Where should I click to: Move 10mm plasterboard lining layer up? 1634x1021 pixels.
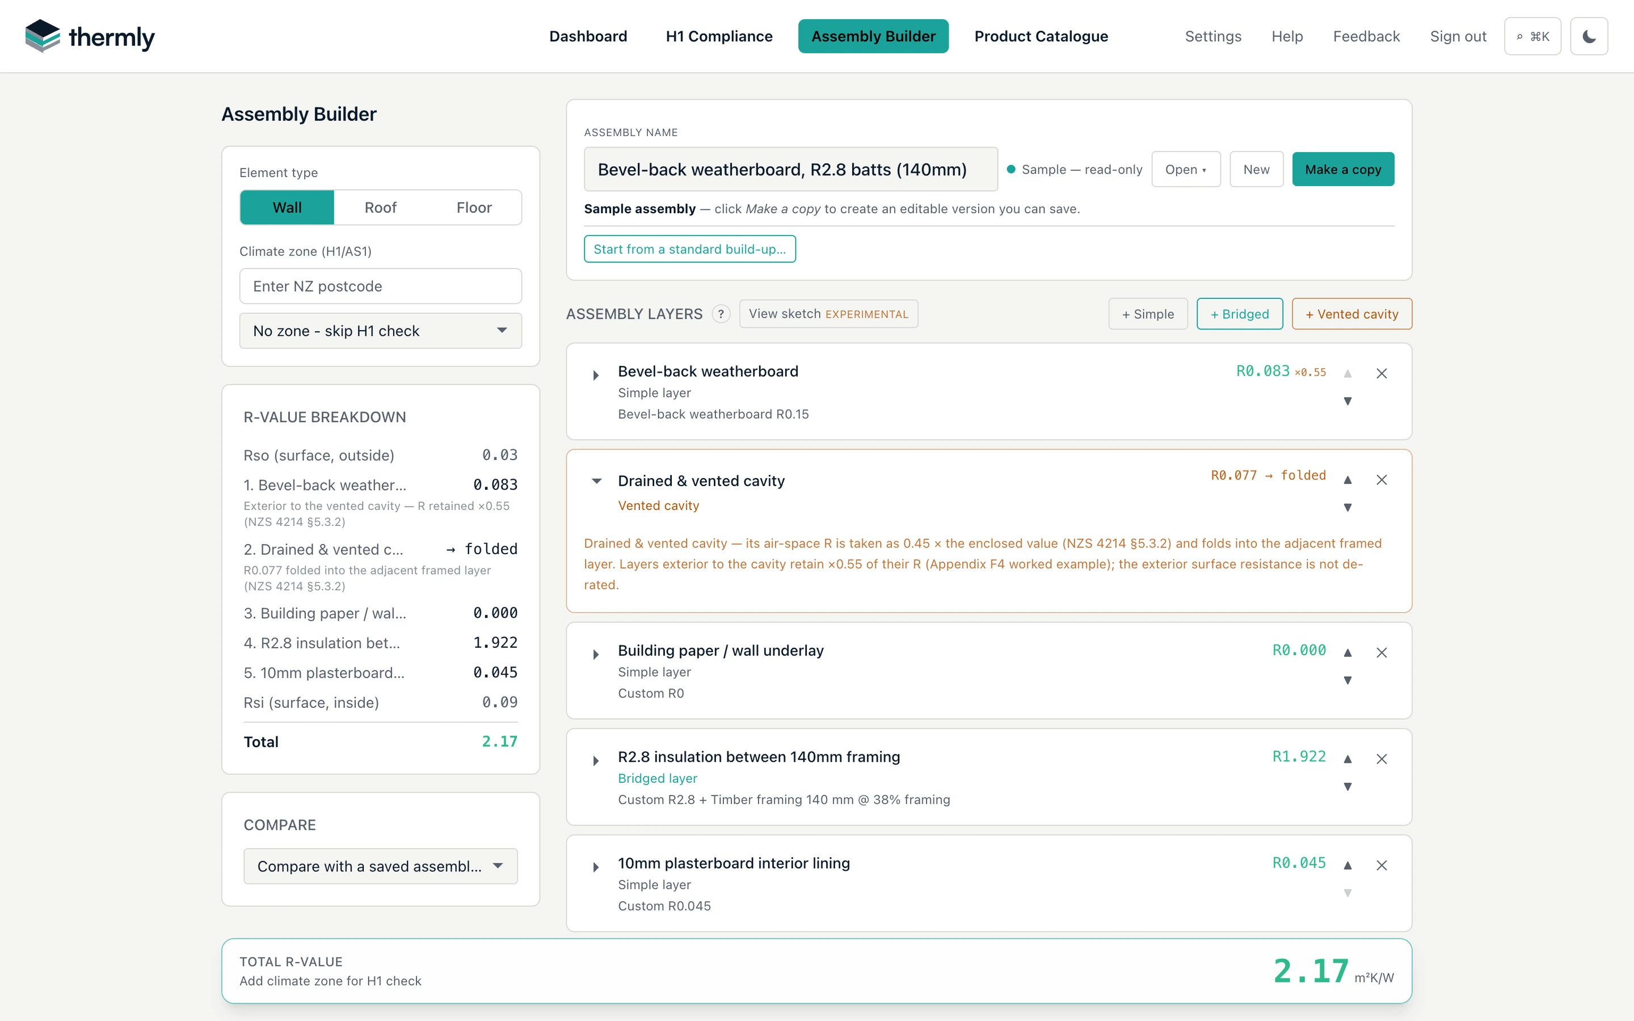1347,865
